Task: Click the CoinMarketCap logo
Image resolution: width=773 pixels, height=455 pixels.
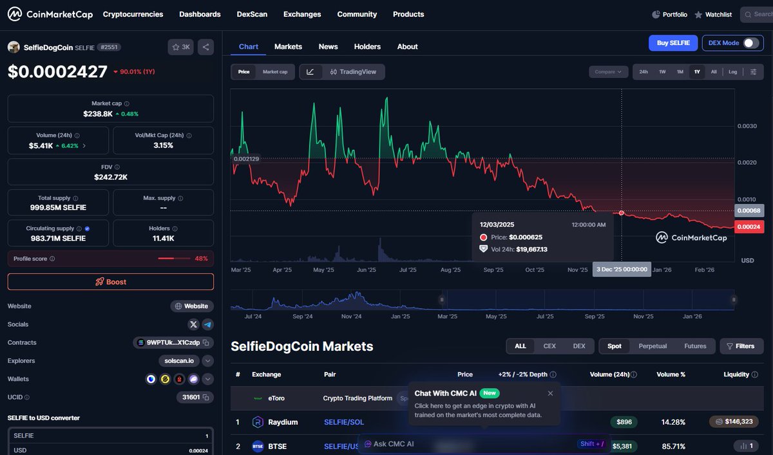Action: point(50,14)
